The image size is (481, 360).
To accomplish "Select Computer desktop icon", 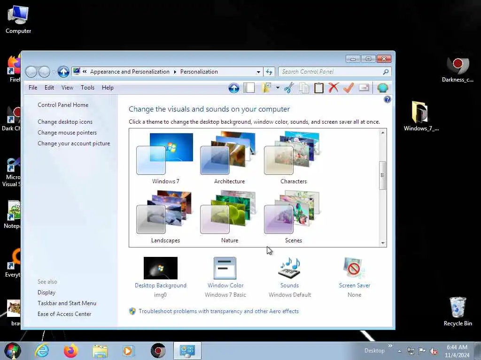I will pos(18,20).
